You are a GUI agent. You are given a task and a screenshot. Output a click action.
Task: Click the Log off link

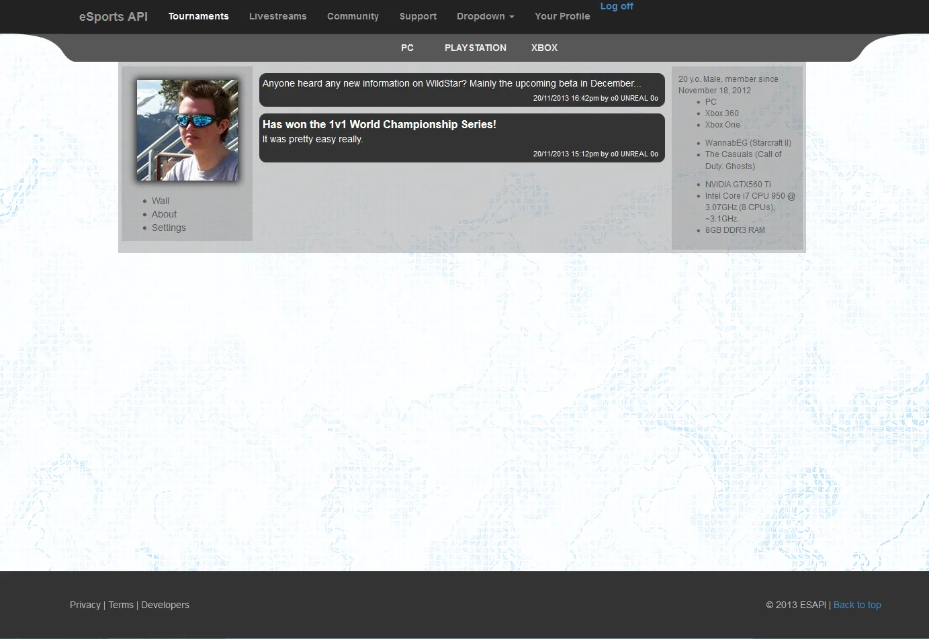click(616, 6)
